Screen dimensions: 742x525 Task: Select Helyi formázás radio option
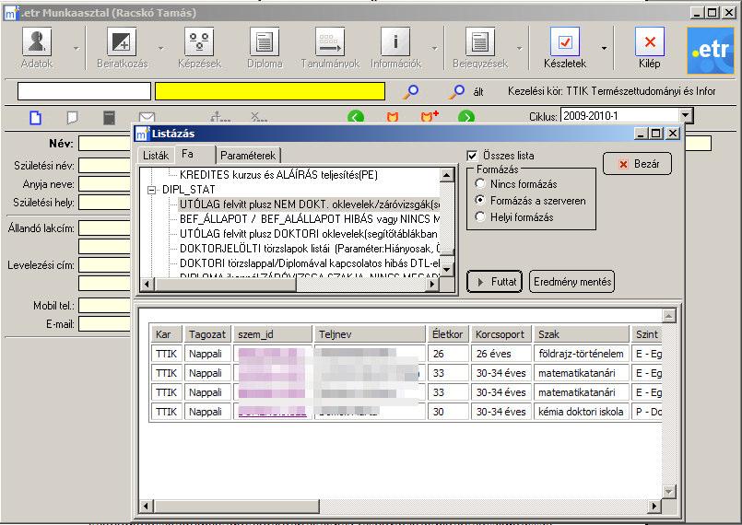point(480,216)
